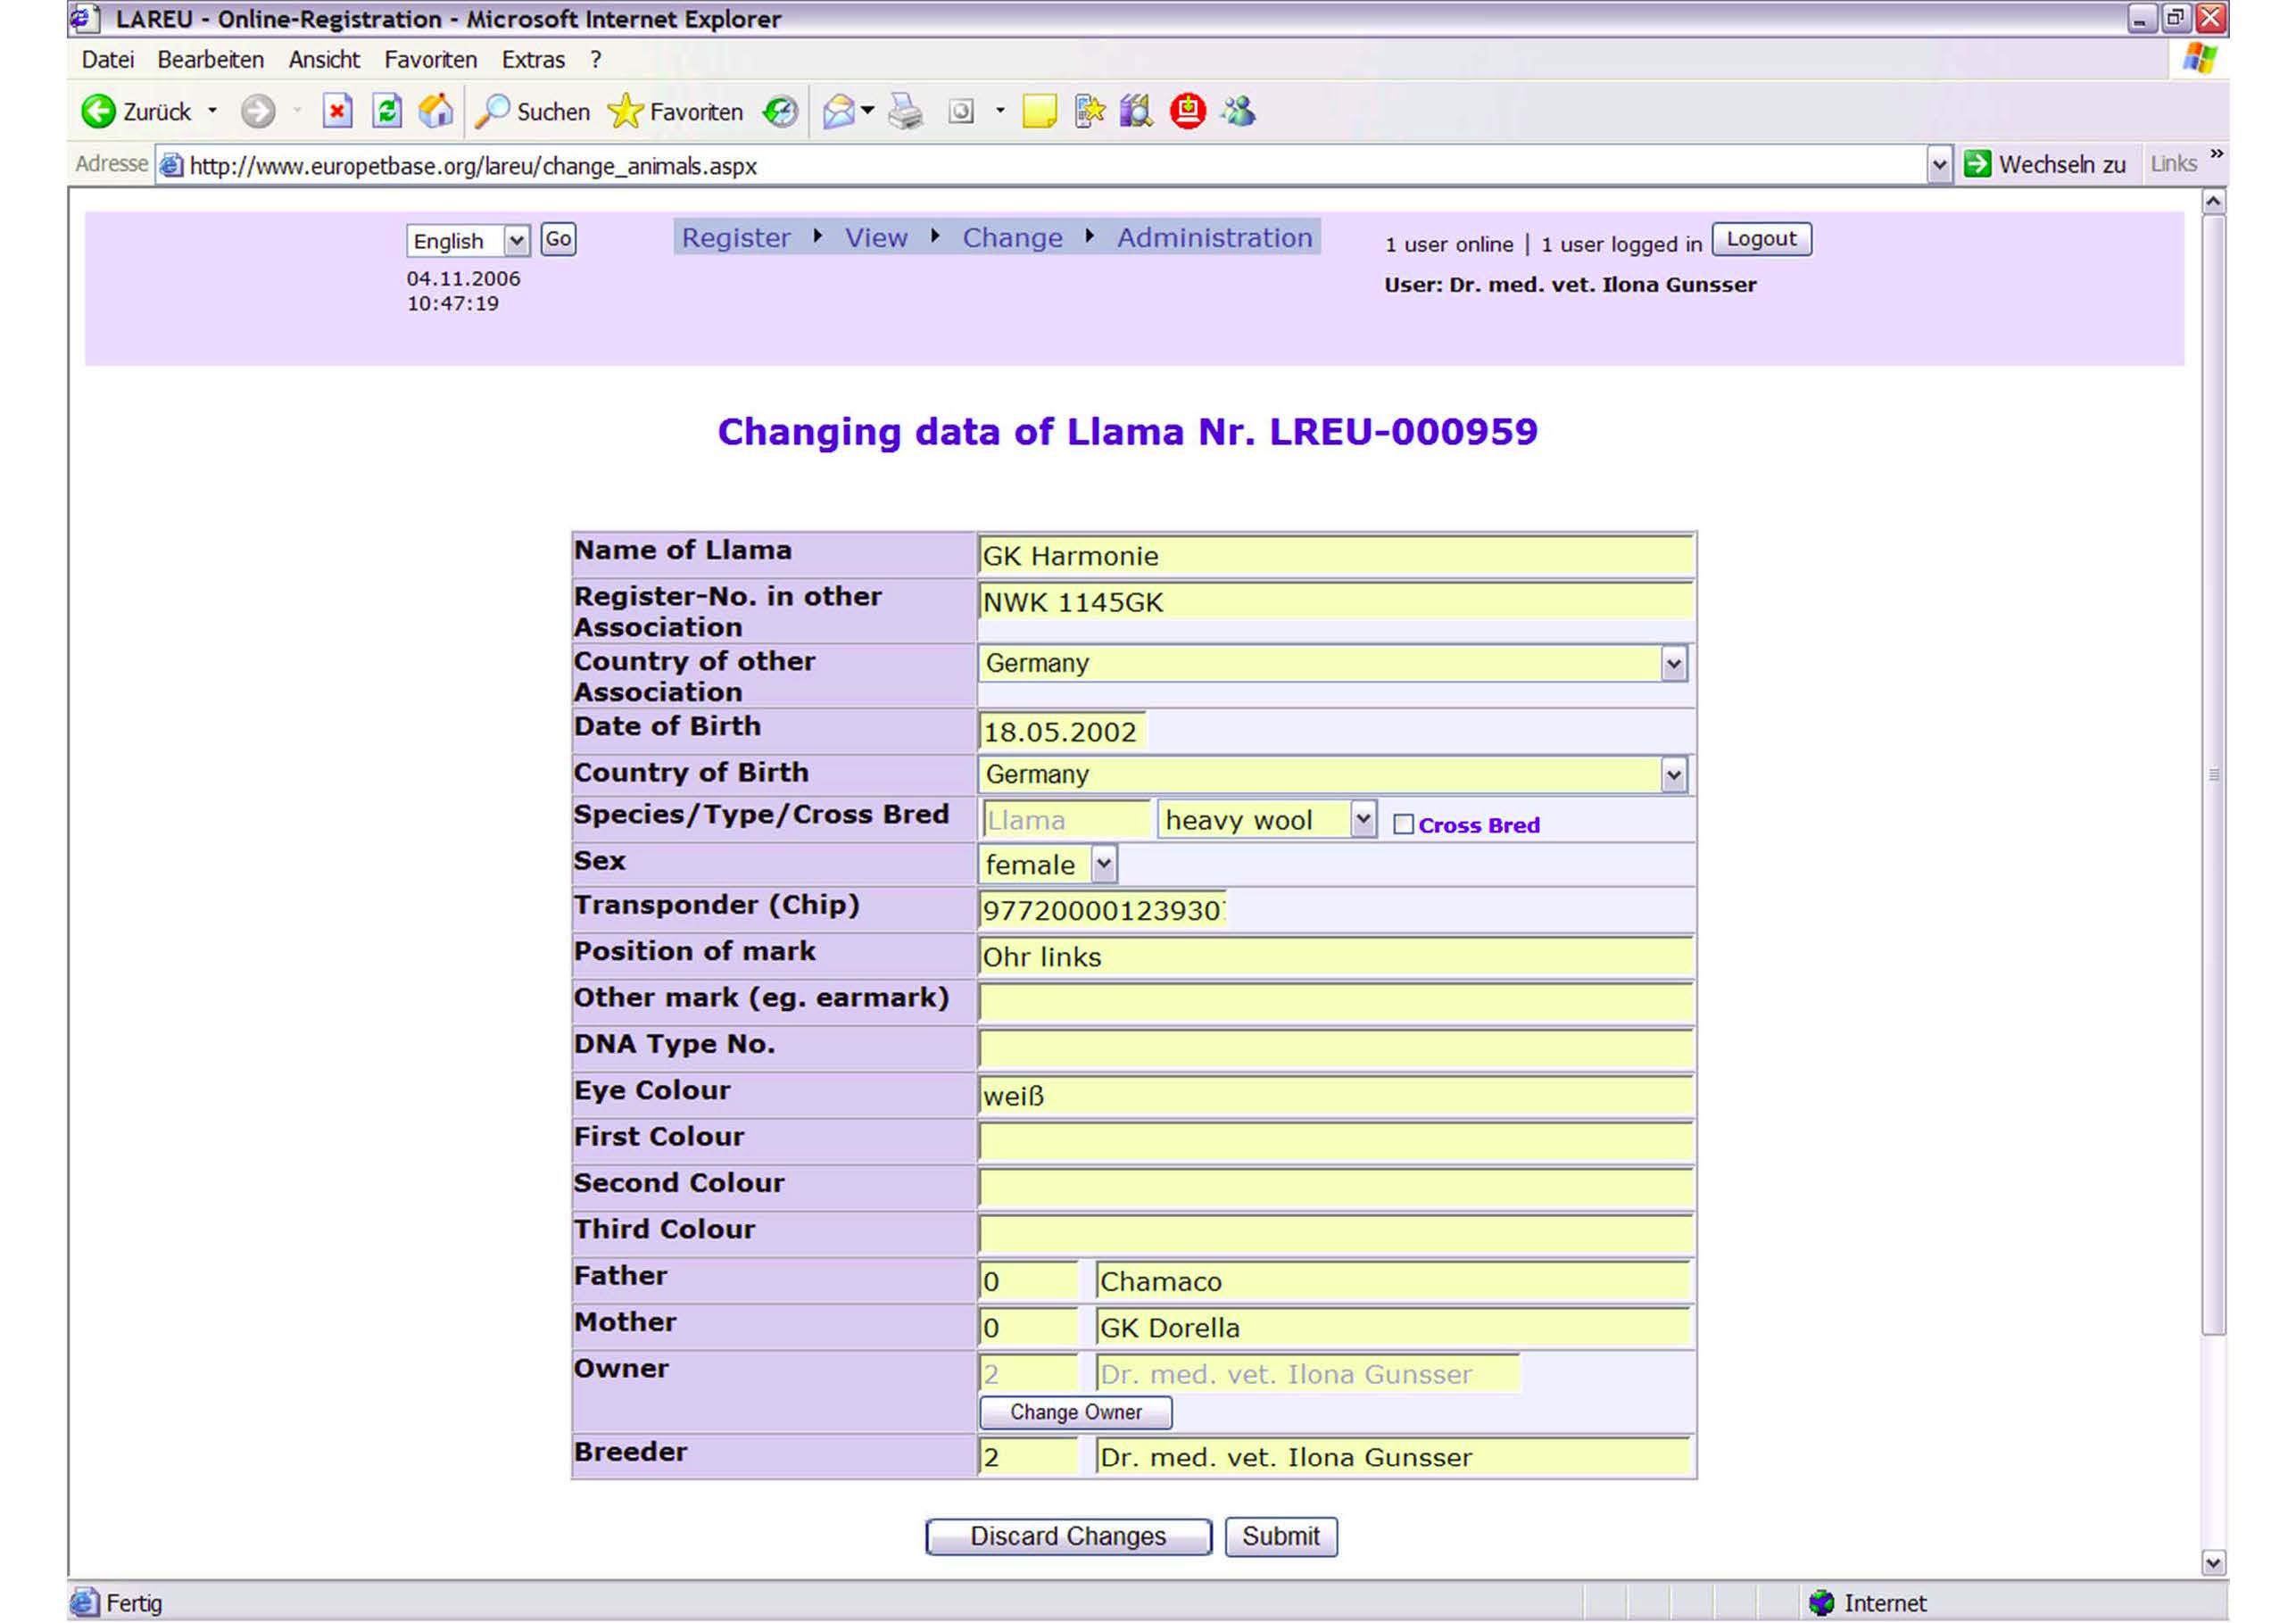Image resolution: width=2296 pixels, height=1623 pixels.
Task: Open the Country of other Association dropdown
Action: (x=1674, y=664)
